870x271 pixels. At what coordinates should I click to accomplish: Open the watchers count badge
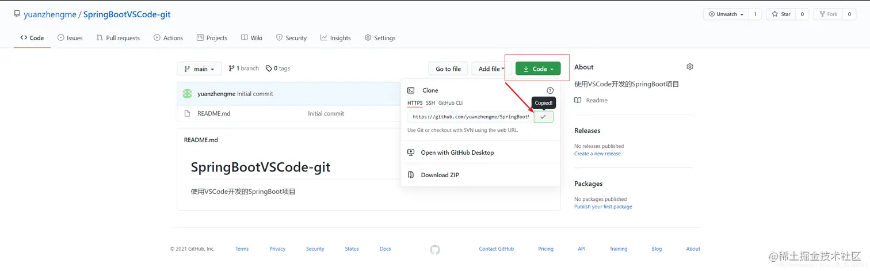755,14
